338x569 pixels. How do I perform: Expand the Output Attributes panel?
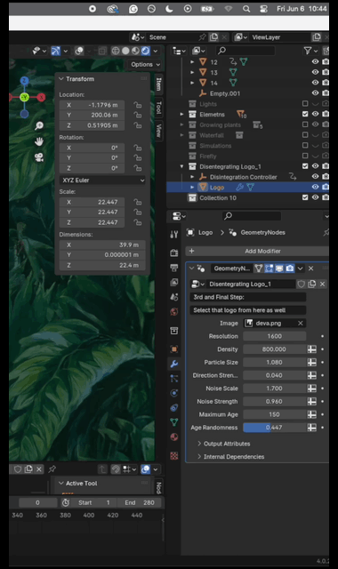click(x=224, y=444)
